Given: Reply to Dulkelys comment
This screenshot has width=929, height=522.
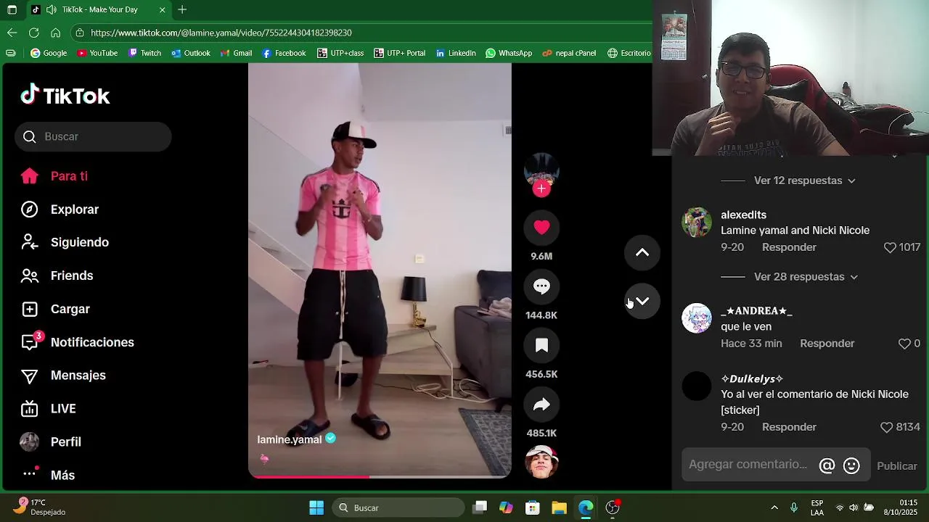Looking at the screenshot, I should 789,427.
